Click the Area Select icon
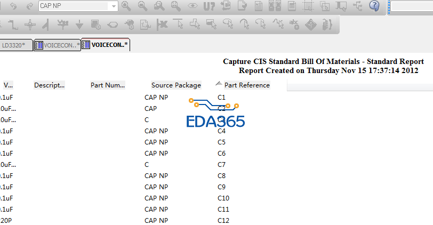The height and width of the screenshot is (225, 433). (x=325, y=6)
